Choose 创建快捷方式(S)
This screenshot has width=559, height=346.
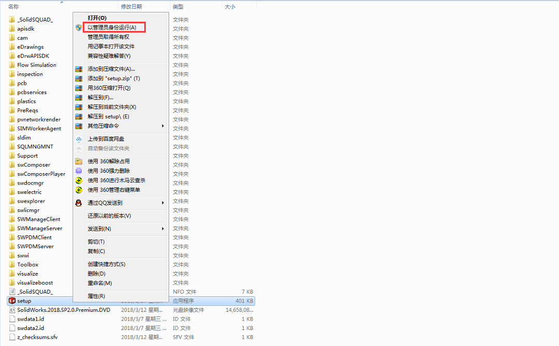[107, 264]
